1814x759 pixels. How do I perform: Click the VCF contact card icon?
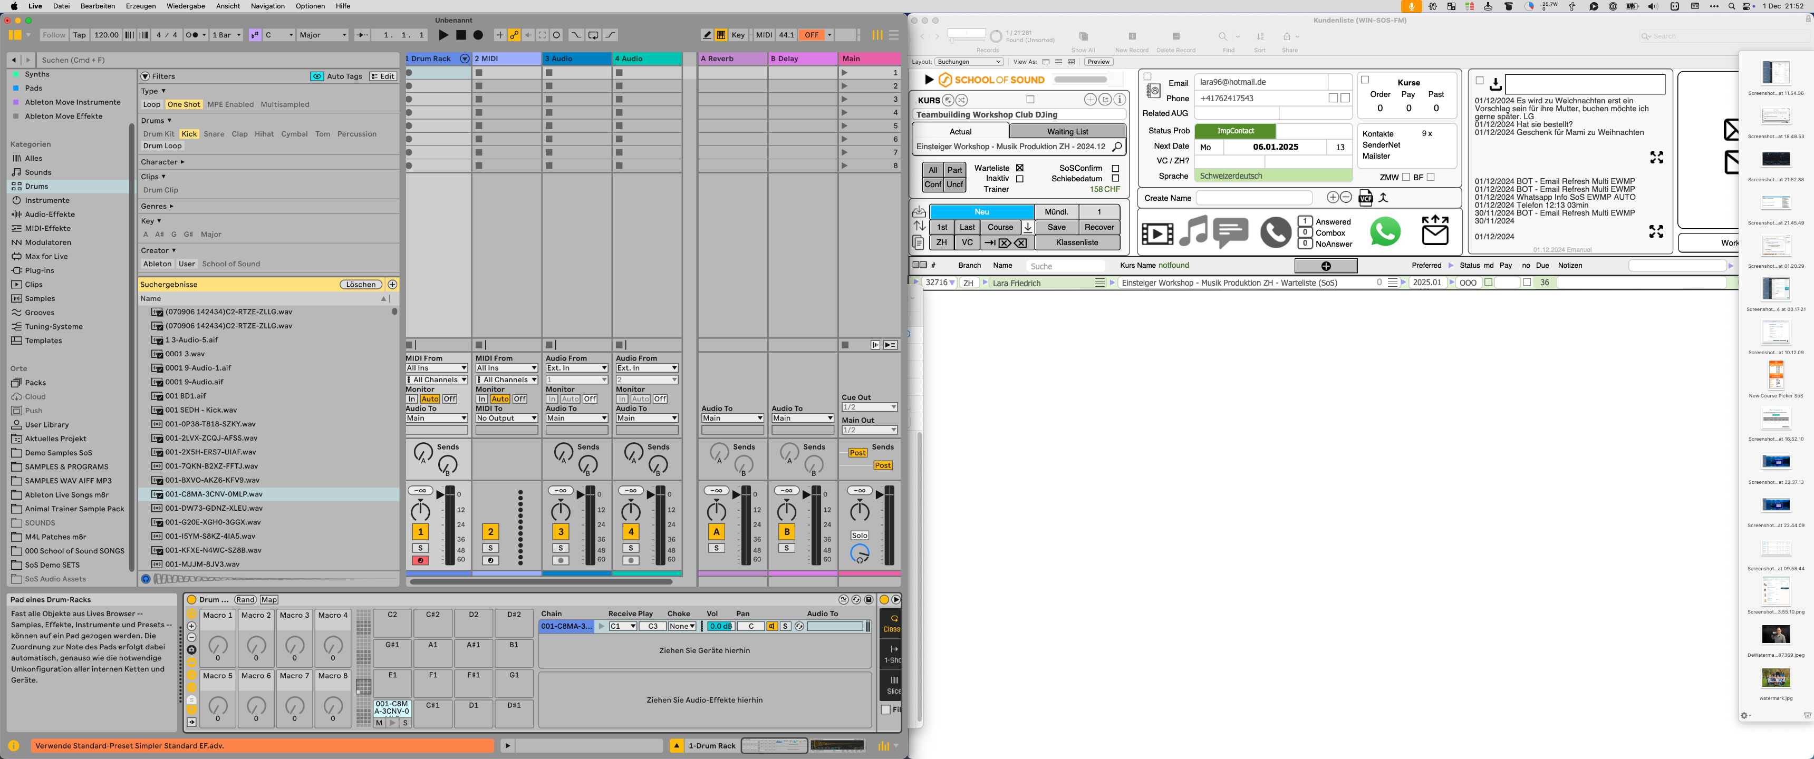point(1365,198)
